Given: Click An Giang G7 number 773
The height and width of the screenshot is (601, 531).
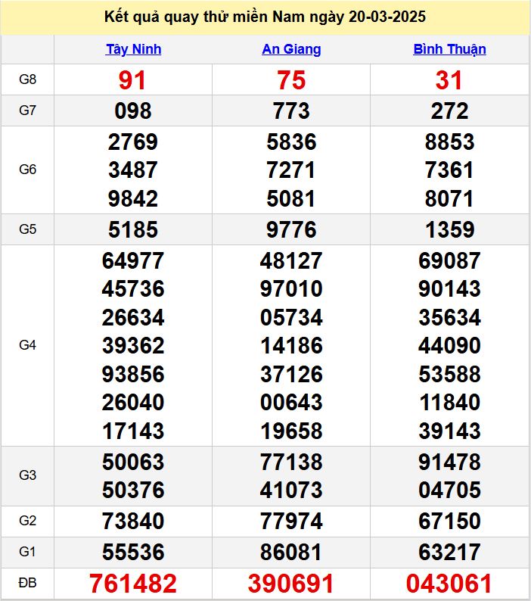Looking at the screenshot, I should (291, 111).
